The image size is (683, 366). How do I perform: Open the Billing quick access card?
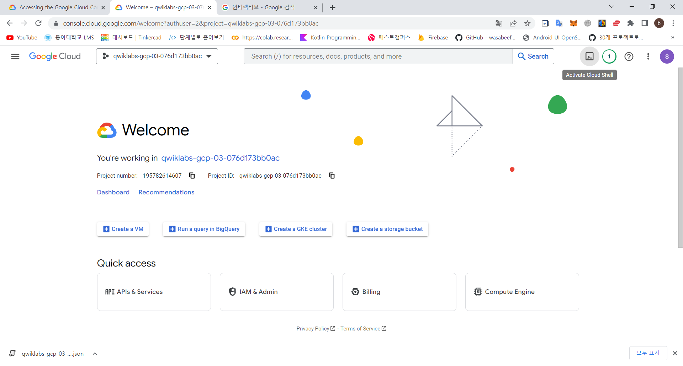399,292
